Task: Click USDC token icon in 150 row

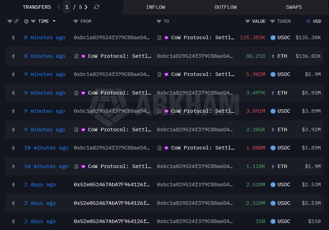Action: 273,221
